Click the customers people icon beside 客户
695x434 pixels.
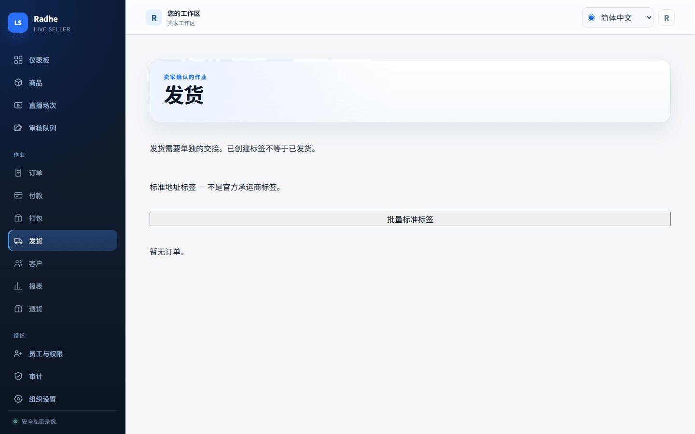pyautogui.click(x=18, y=263)
